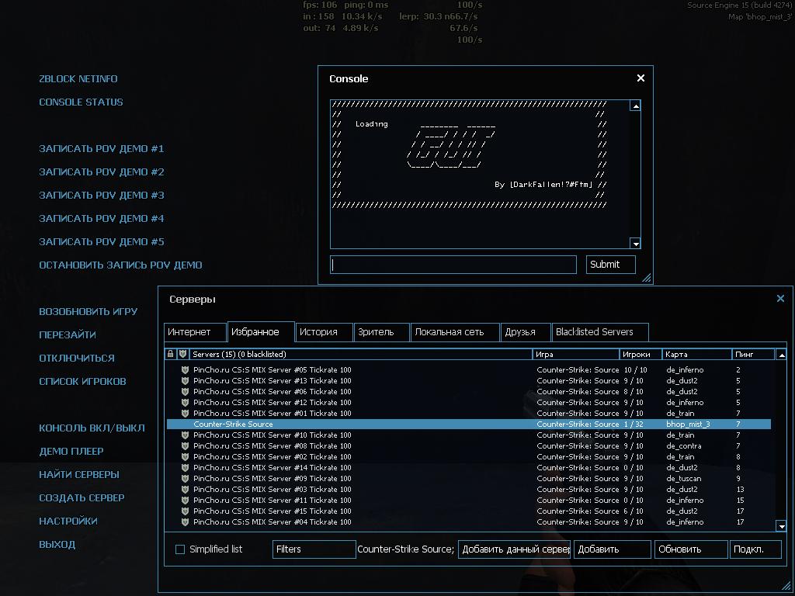Close the Серверы server browser window
The image size is (795, 596).
(780, 299)
